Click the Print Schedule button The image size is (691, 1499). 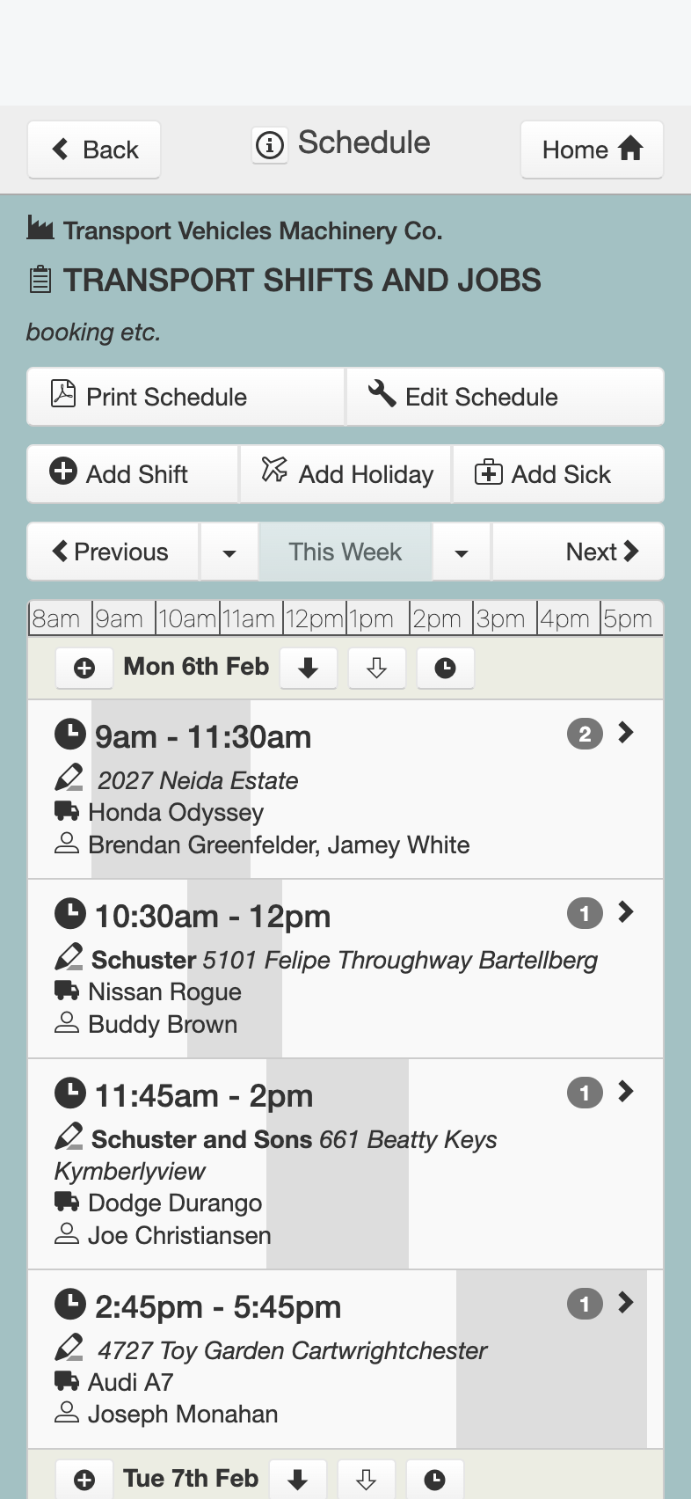click(x=185, y=397)
